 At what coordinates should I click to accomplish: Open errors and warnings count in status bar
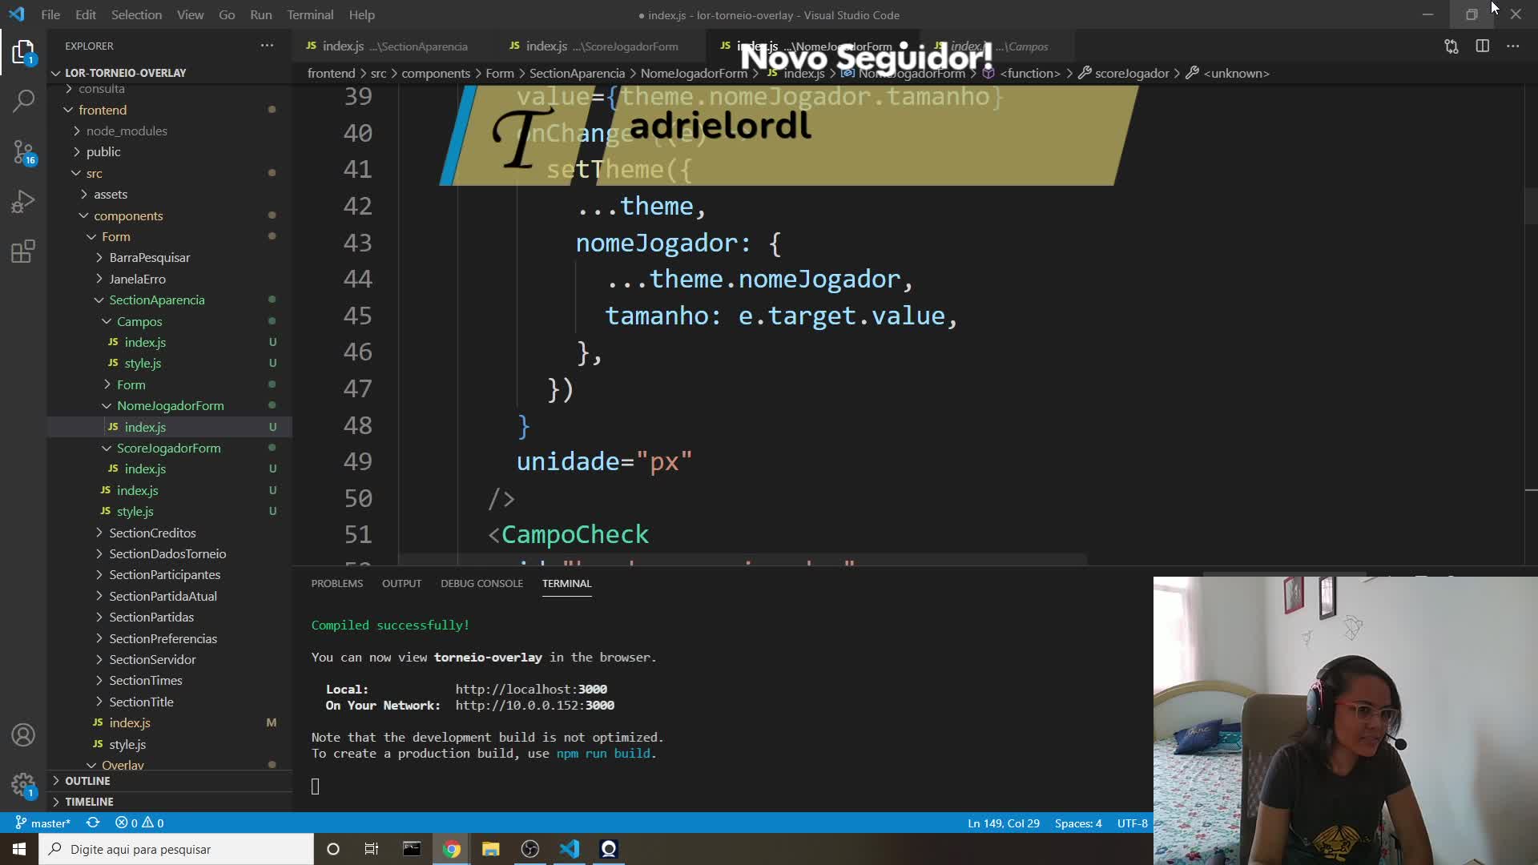click(139, 823)
